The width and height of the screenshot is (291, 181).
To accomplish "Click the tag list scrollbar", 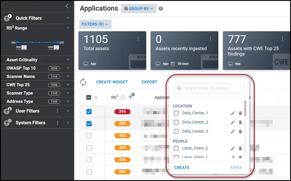I will (245, 108).
